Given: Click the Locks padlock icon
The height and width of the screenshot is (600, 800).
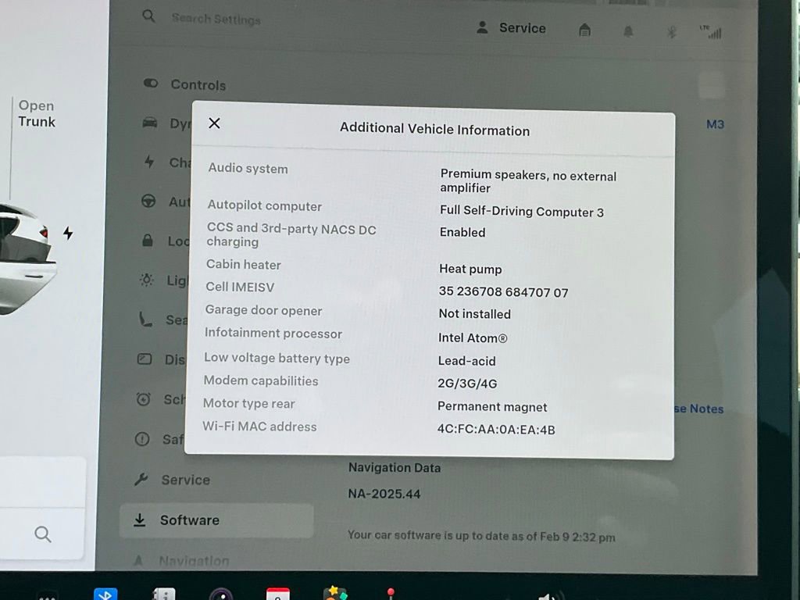Looking at the screenshot, I should click(x=148, y=240).
